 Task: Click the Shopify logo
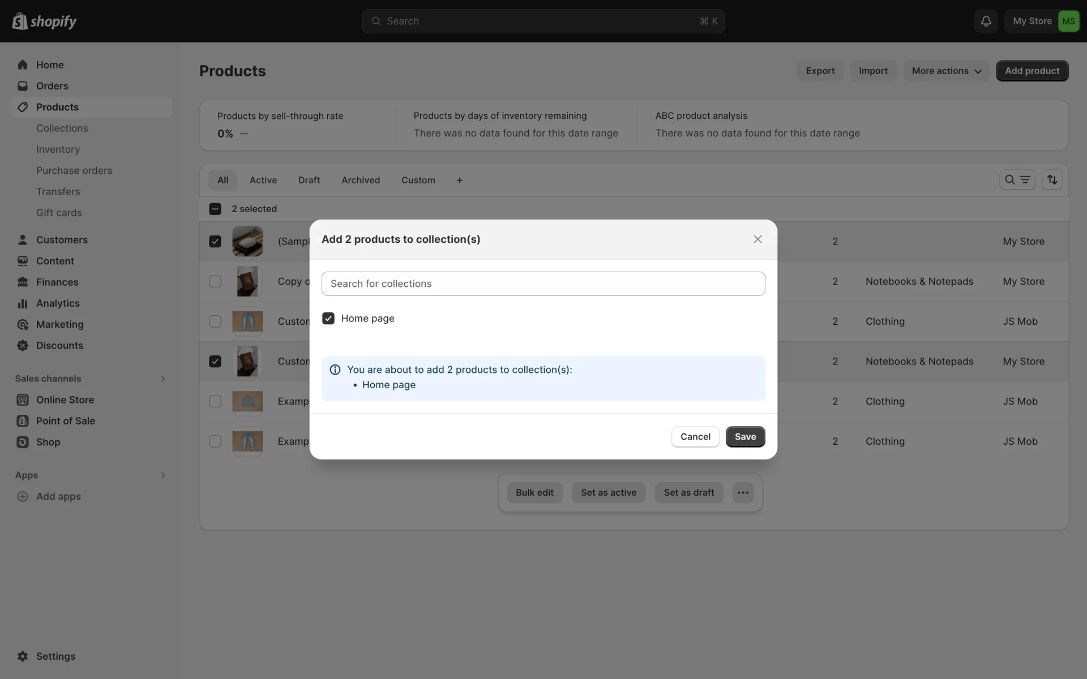pos(44,21)
